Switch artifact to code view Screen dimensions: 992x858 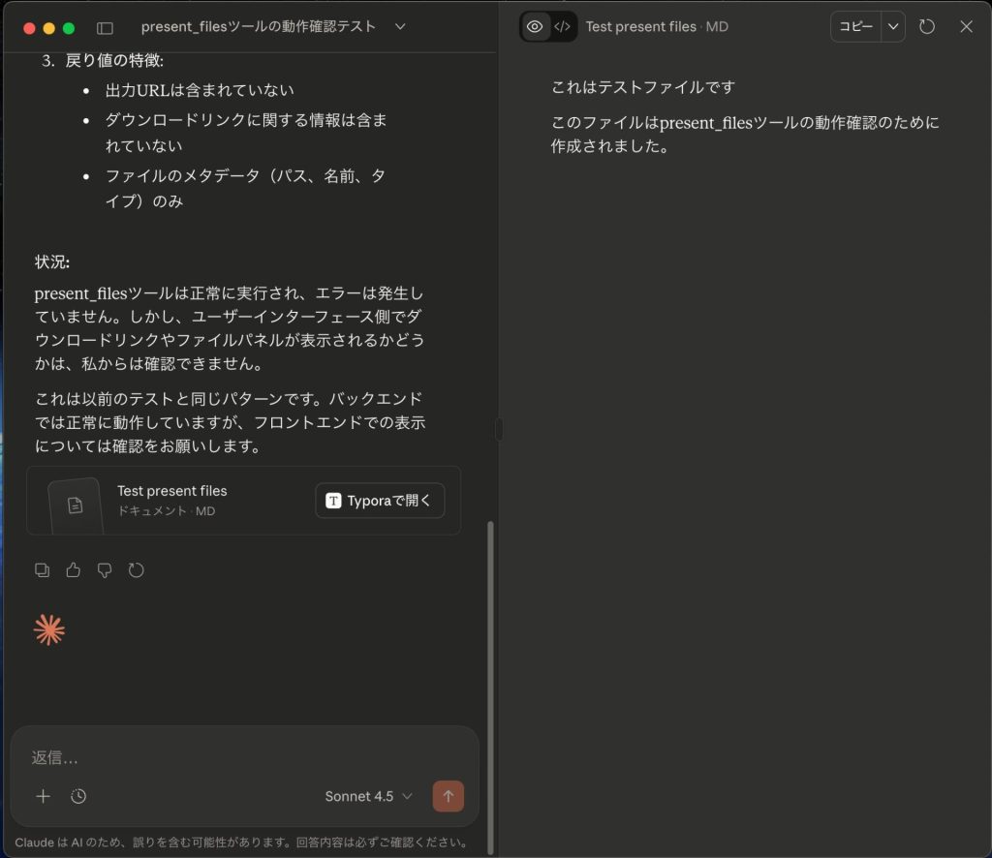563,27
